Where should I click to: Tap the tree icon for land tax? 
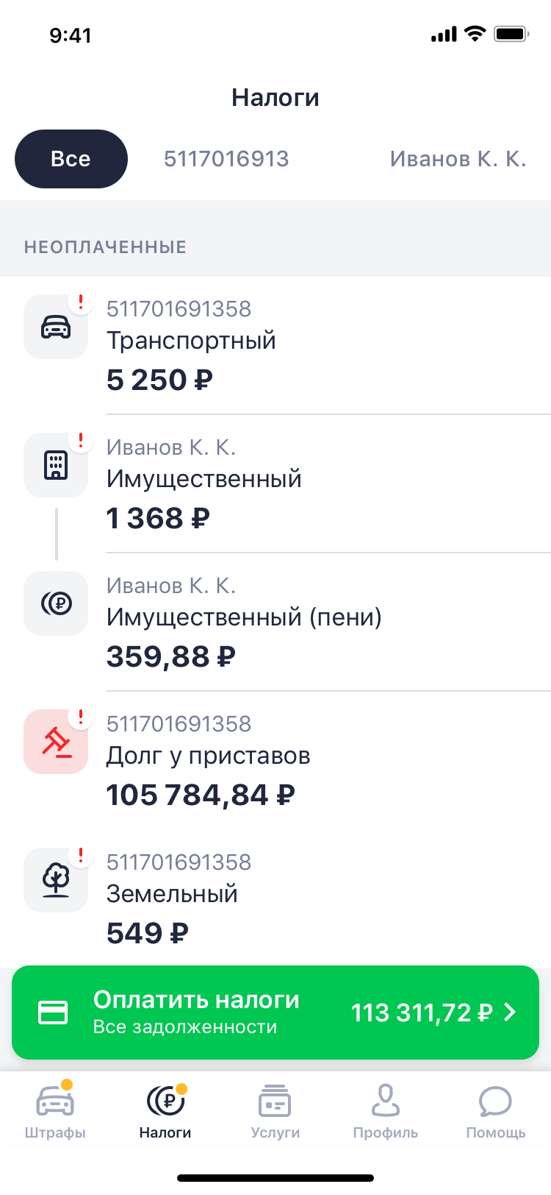point(56,880)
